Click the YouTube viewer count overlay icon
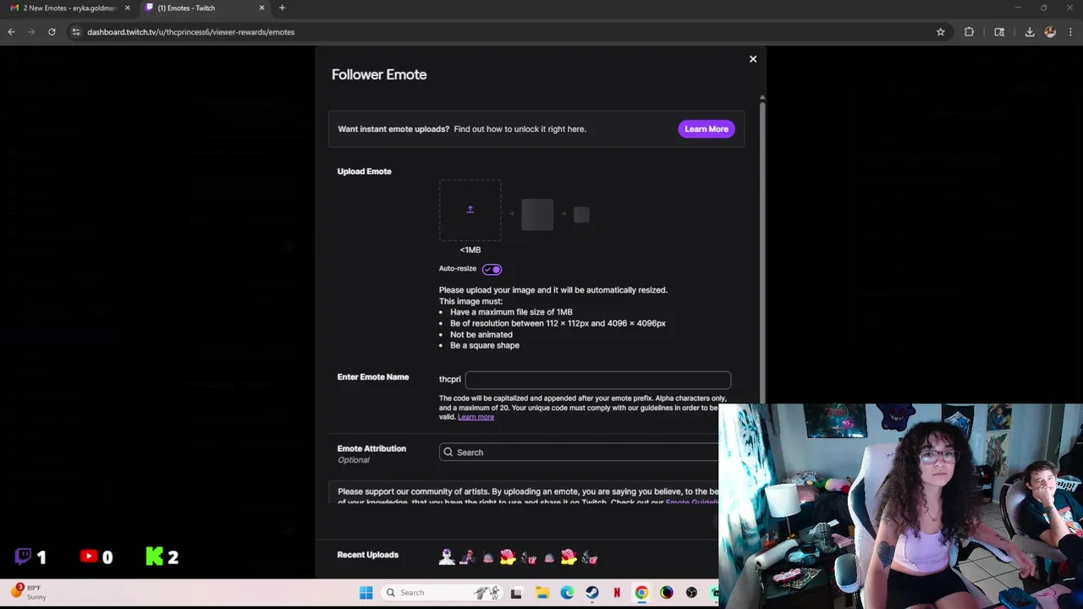The image size is (1083, 609). click(89, 557)
